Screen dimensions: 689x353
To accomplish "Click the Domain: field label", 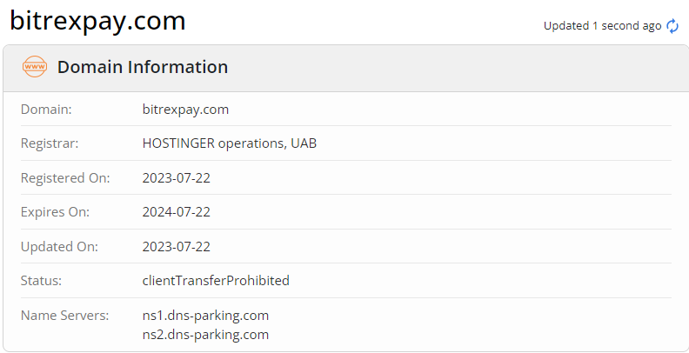I will click(x=46, y=110).
